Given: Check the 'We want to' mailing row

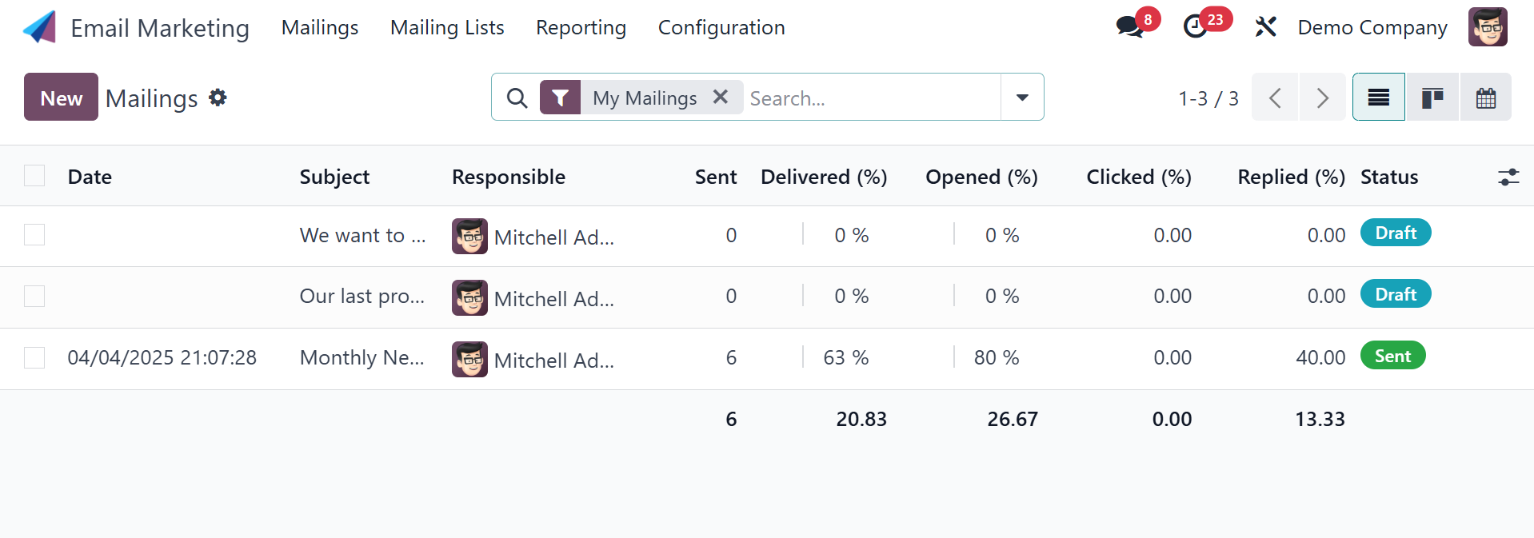Looking at the screenshot, I should click(34, 235).
